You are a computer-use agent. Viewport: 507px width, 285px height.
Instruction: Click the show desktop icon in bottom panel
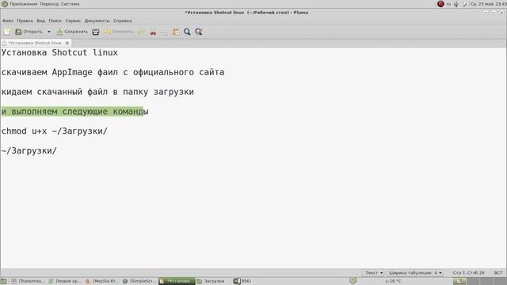pos(3,282)
